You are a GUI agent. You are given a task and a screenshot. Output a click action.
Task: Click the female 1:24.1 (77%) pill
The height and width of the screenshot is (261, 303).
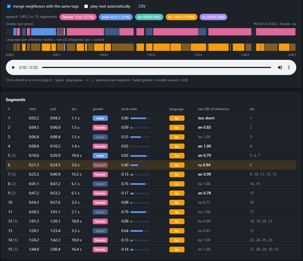pos(78,17)
